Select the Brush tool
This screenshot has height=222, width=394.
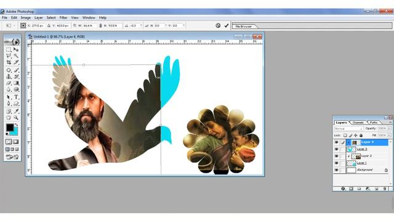coord(16,70)
